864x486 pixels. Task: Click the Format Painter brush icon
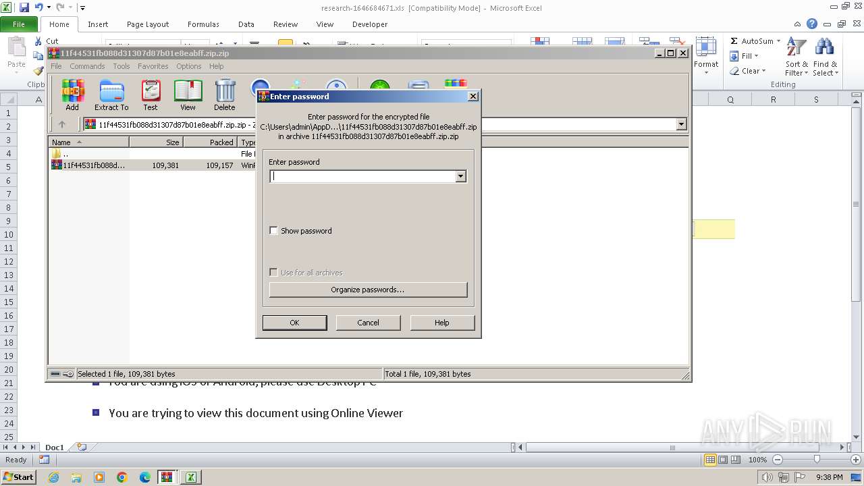coord(38,71)
